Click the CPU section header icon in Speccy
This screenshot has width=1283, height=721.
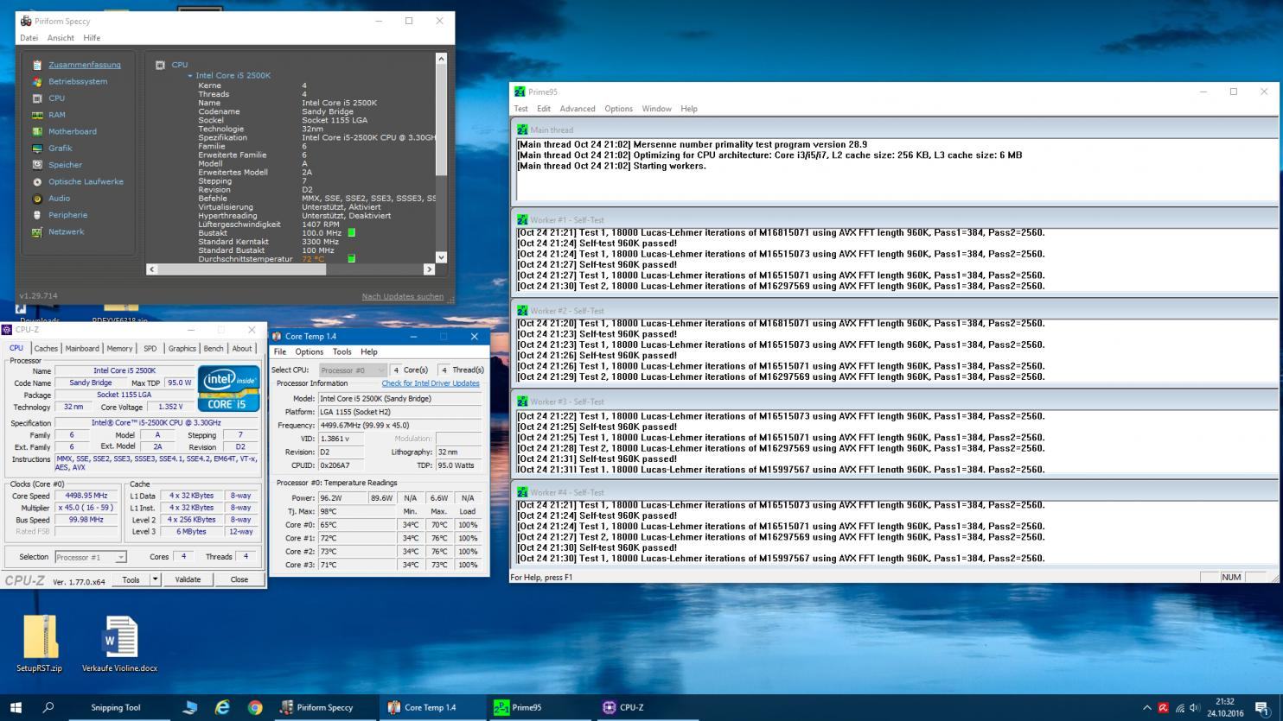coord(160,65)
